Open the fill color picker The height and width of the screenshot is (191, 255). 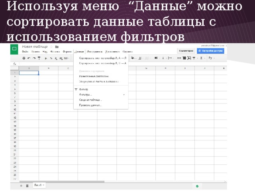133,58
